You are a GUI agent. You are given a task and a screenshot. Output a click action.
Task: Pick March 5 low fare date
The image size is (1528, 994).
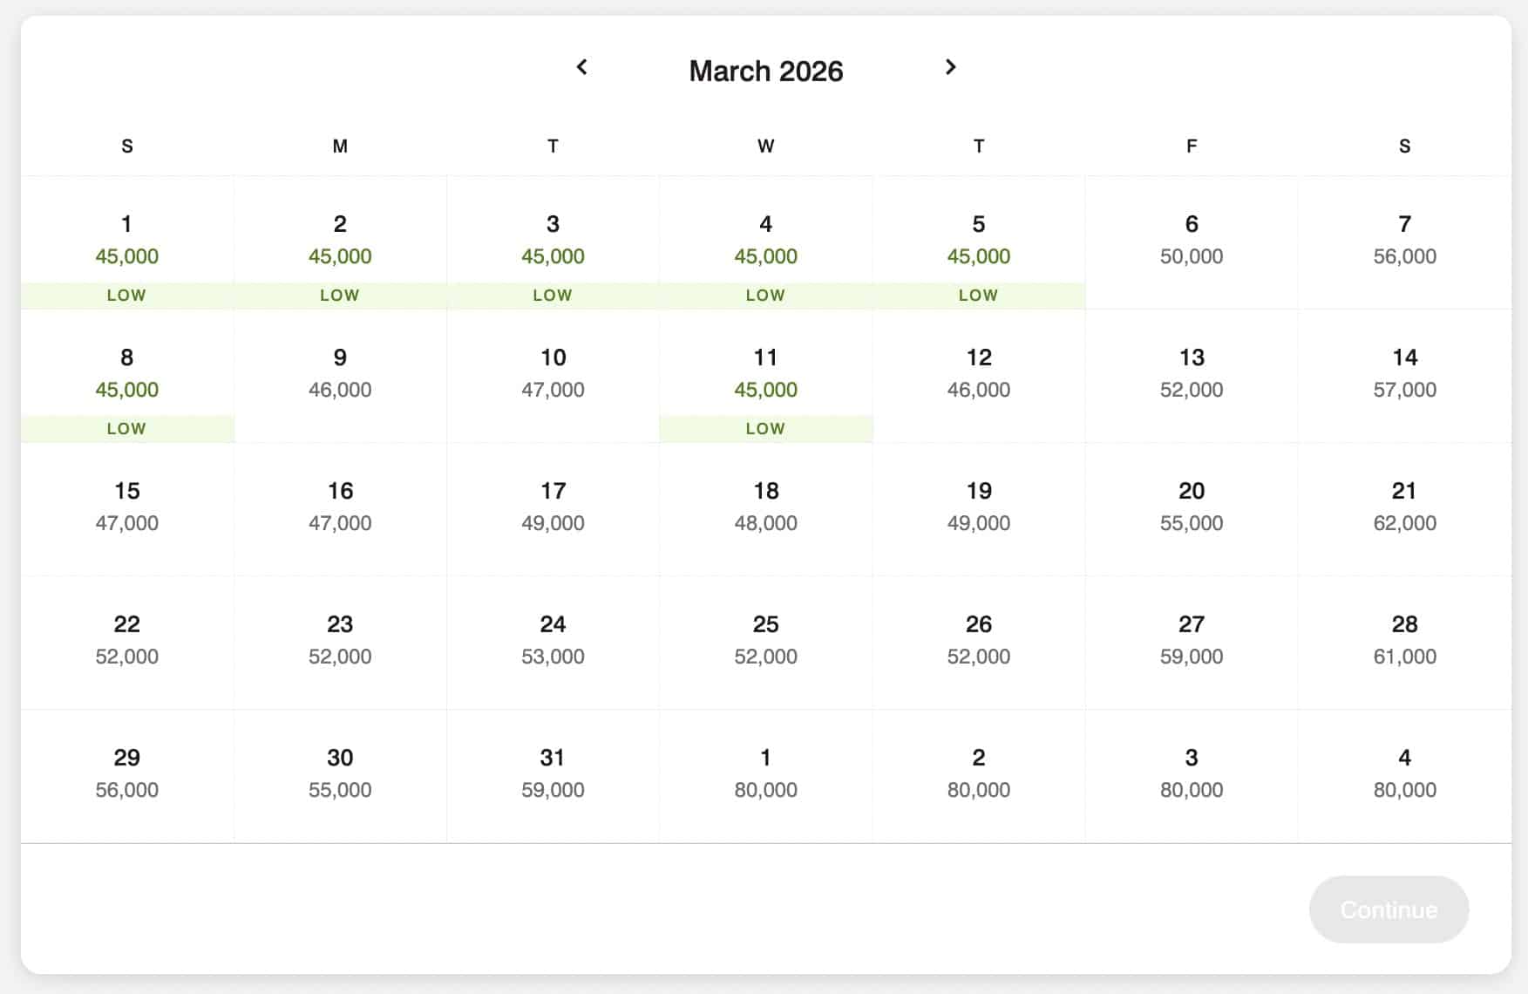978,242
